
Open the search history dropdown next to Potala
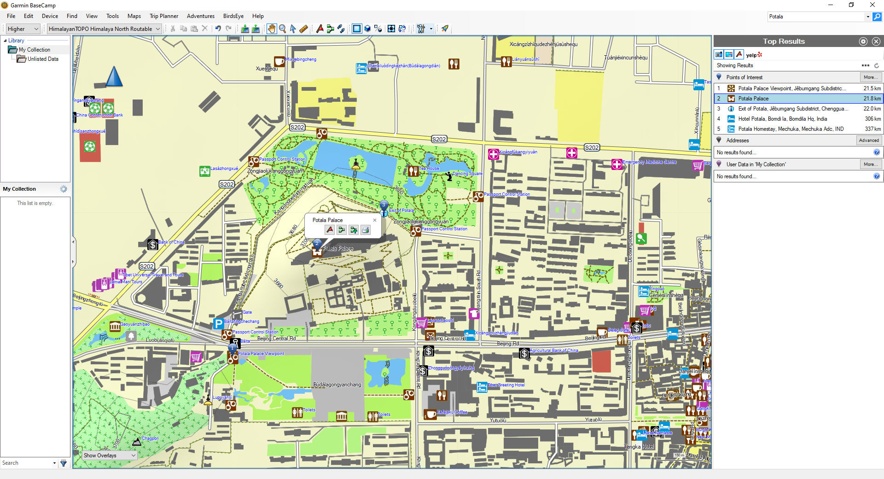[868, 17]
